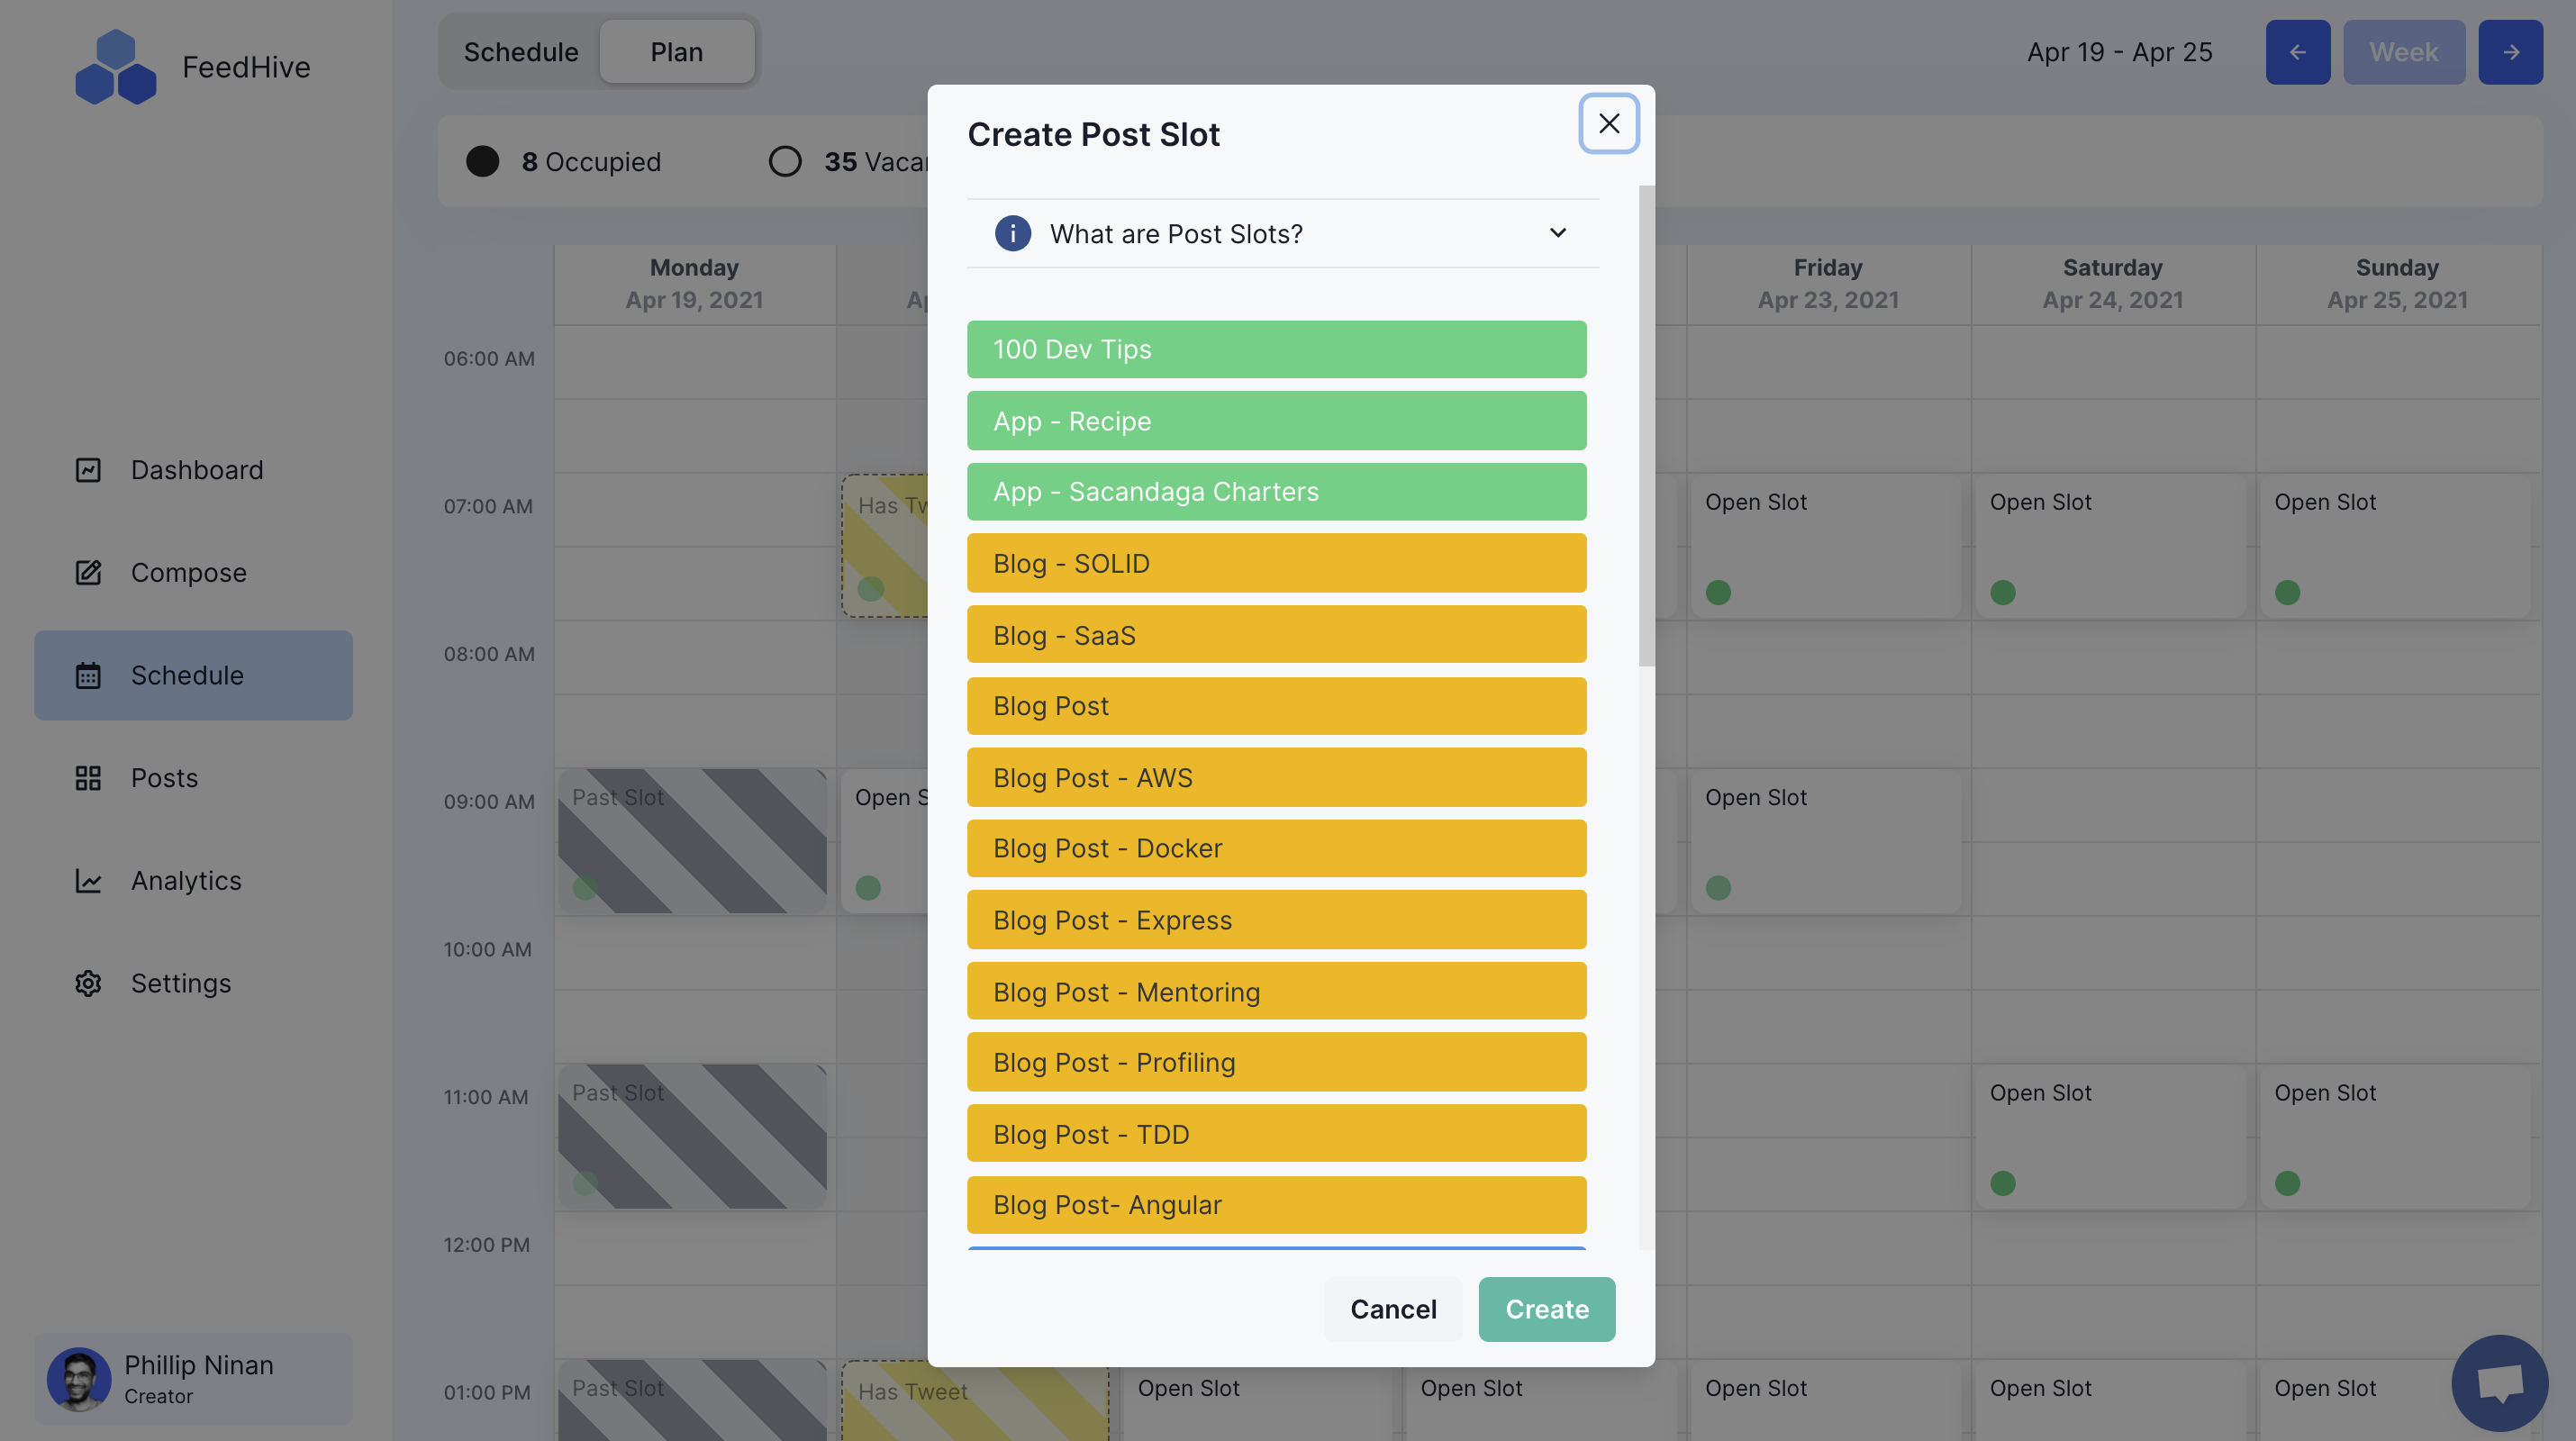Click the Apr 19 - Apr 25 date range
The height and width of the screenshot is (1441, 2576).
click(x=2119, y=52)
